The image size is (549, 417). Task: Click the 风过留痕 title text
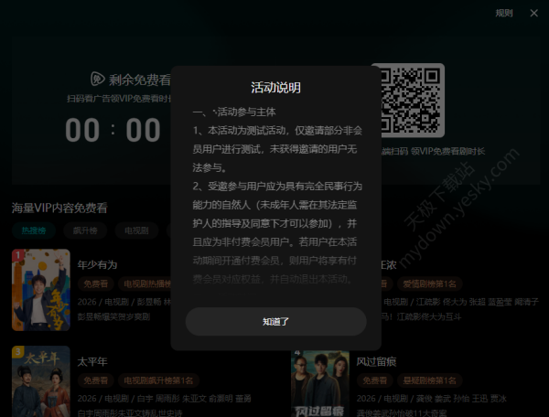pos(375,361)
